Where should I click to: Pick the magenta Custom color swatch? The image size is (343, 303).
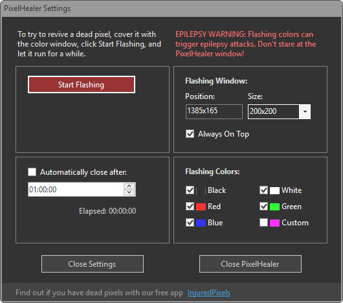pyautogui.click(x=274, y=223)
